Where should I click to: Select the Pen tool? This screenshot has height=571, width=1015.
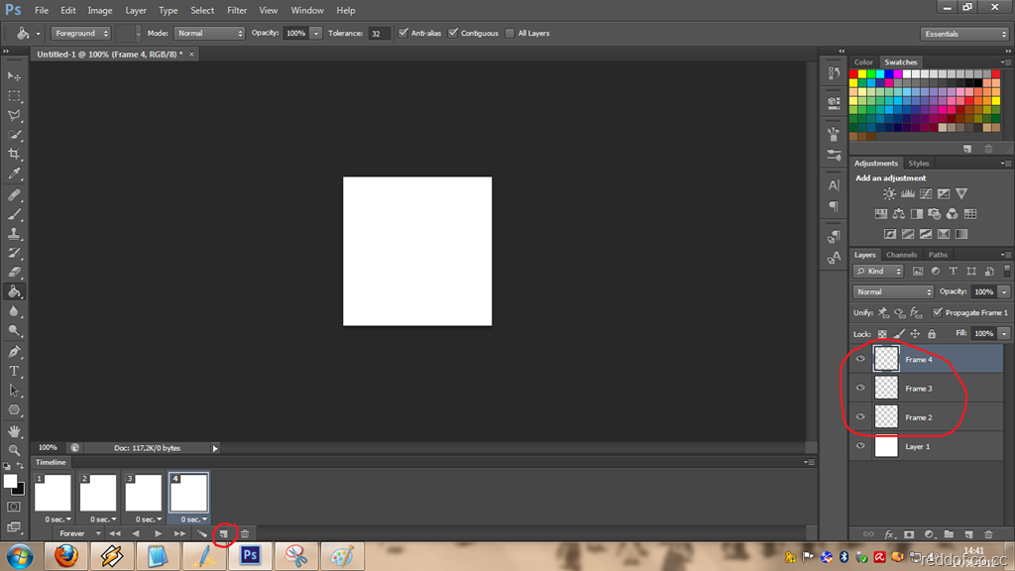14,352
